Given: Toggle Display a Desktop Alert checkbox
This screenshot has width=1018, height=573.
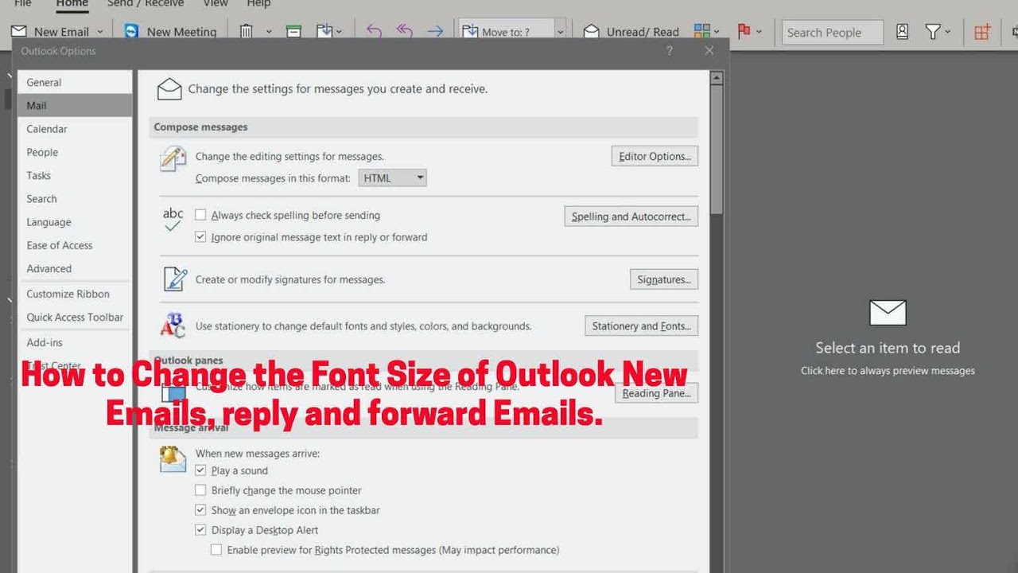Looking at the screenshot, I should [x=200, y=530].
